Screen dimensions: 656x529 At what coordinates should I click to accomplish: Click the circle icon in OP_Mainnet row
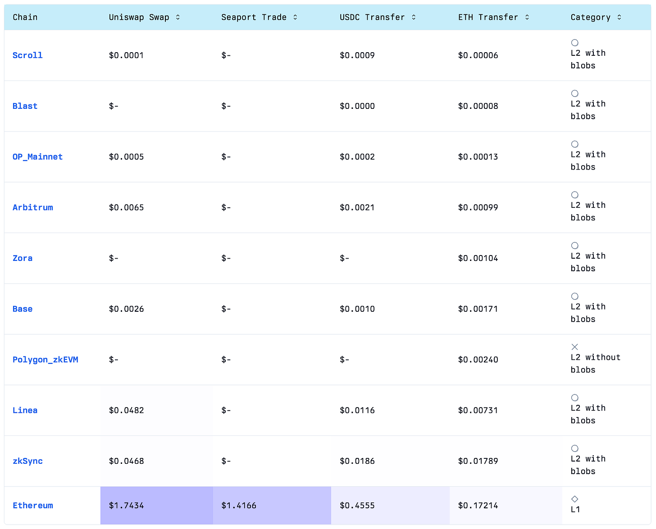tap(575, 144)
